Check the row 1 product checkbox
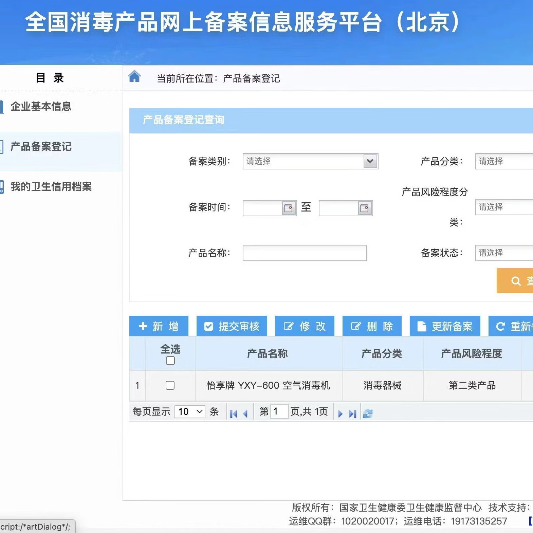 click(x=170, y=385)
